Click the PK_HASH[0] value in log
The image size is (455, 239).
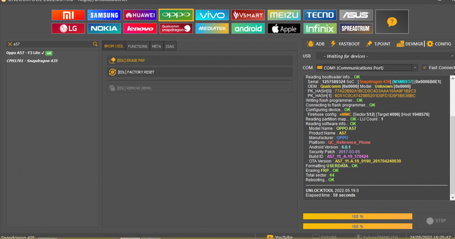click(375, 91)
